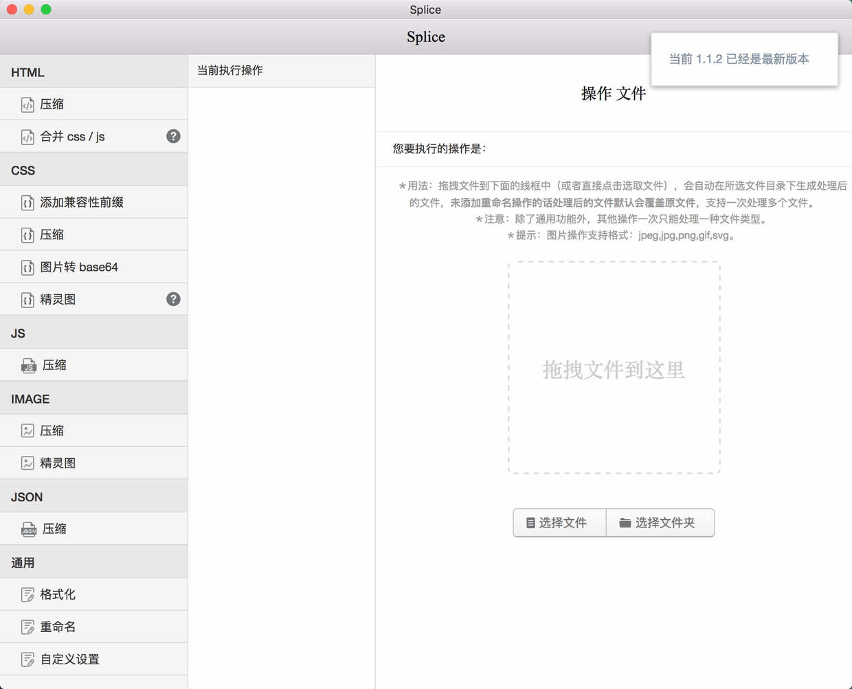Click the JSON file icon beside 压缩
The width and height of the screenshot is (852, 689).
pos(29,529)
